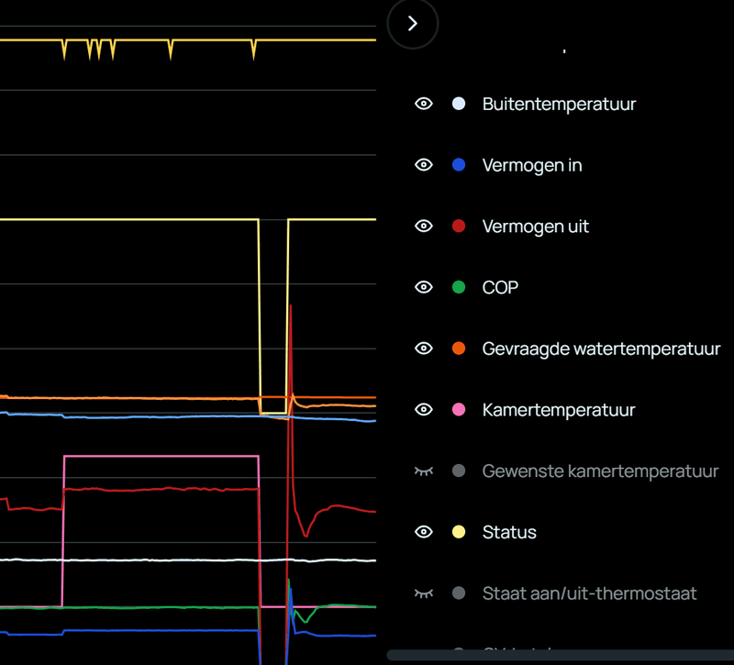
Task: Hide the Buitentemperatuur series via eye icon
Action: click(423, 105)
